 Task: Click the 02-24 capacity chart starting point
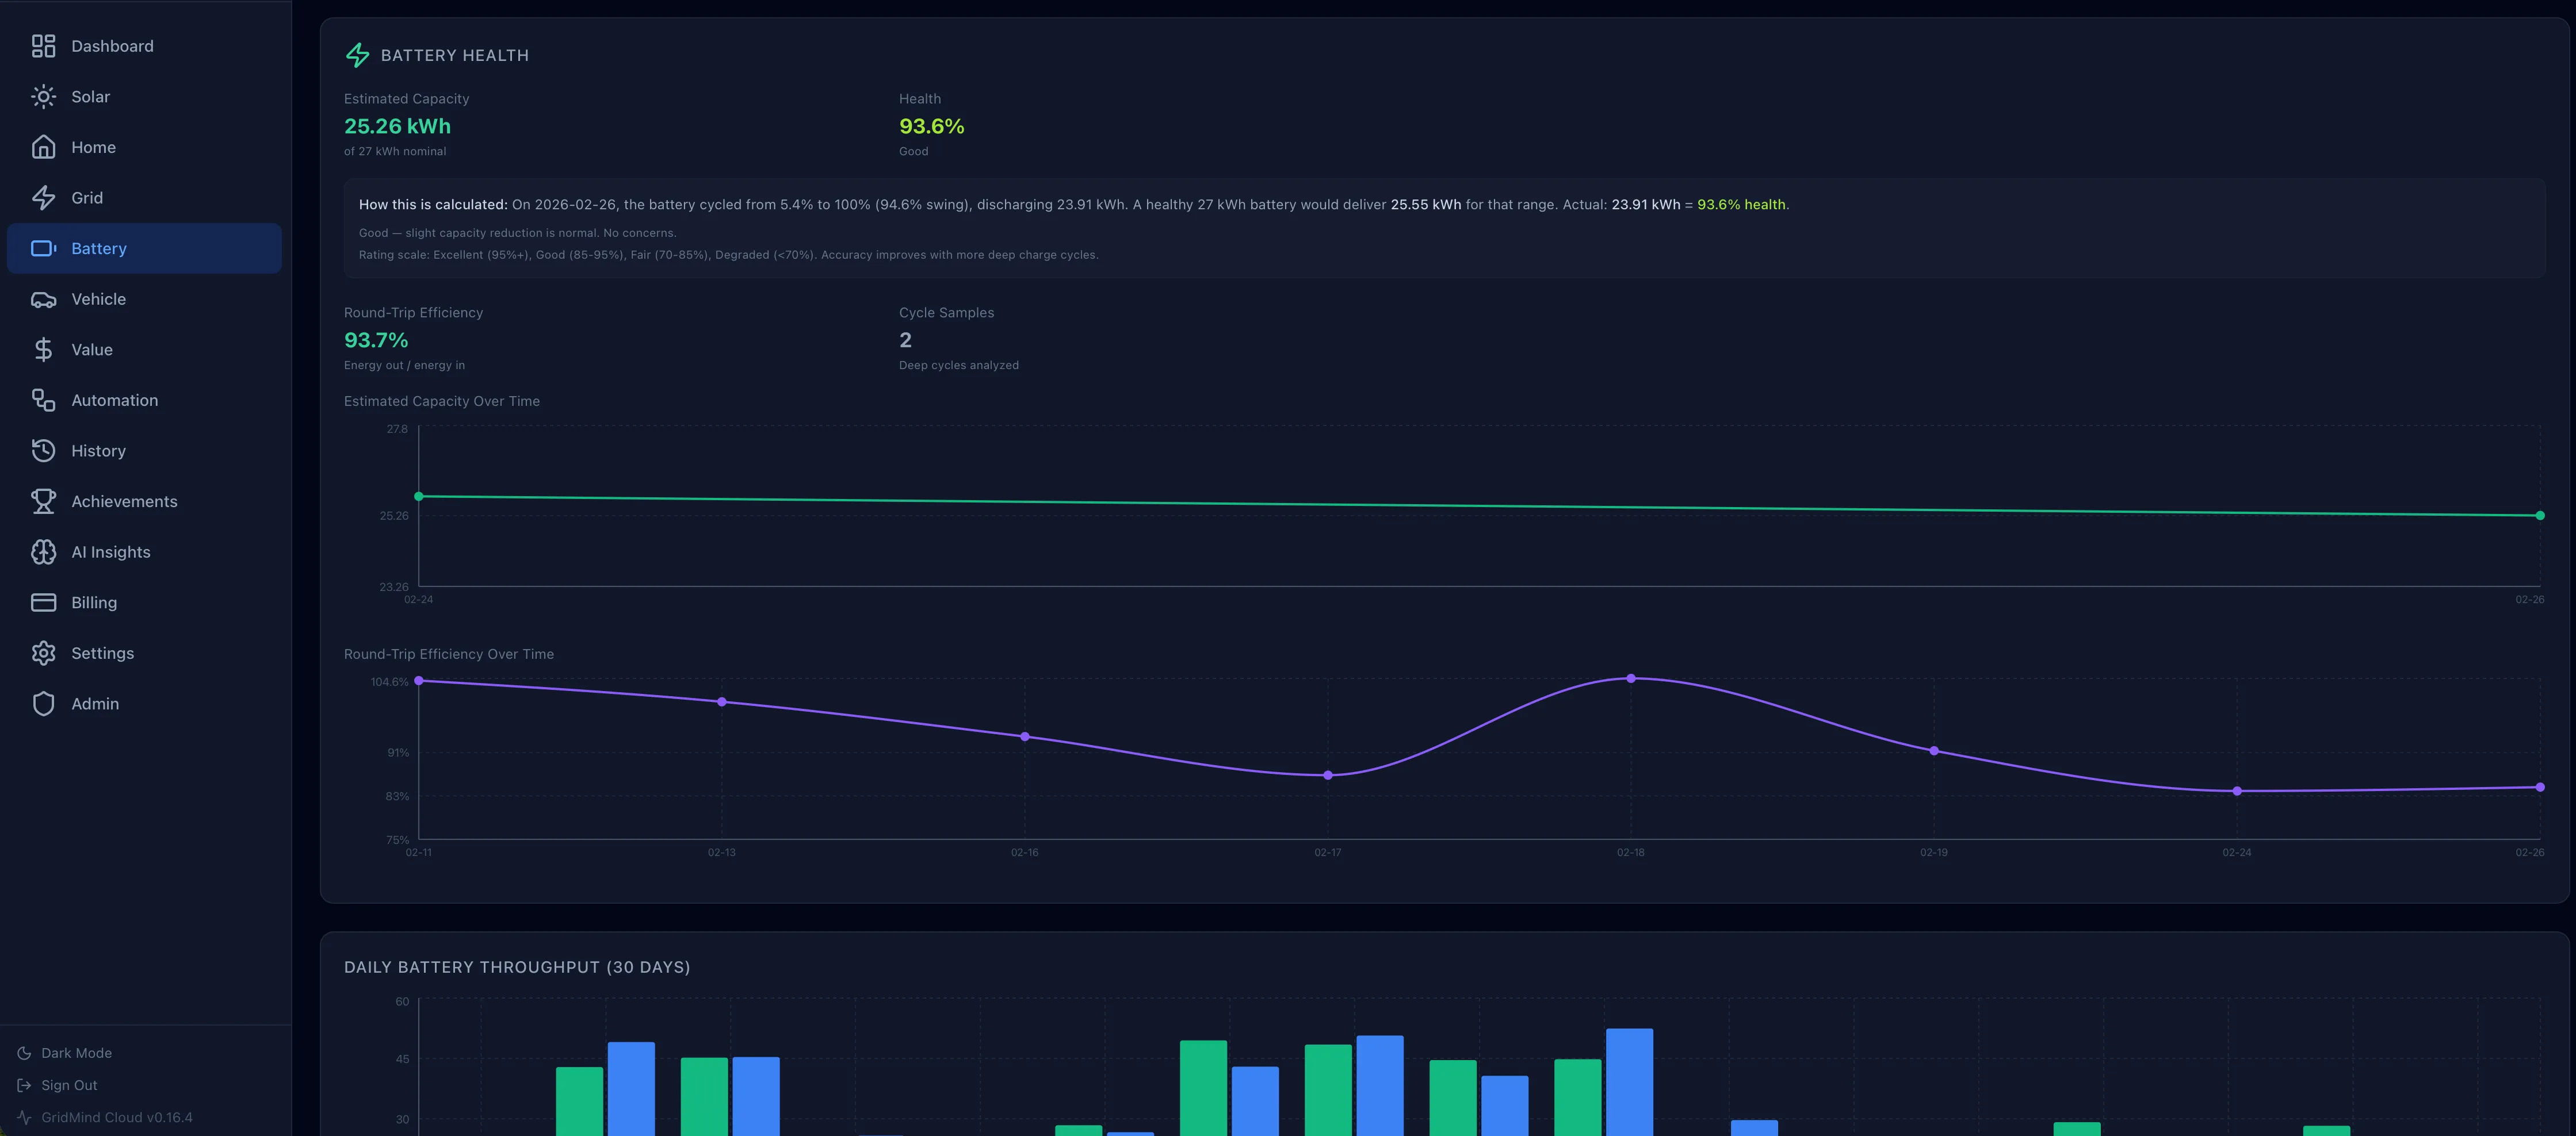coord(419,497)
